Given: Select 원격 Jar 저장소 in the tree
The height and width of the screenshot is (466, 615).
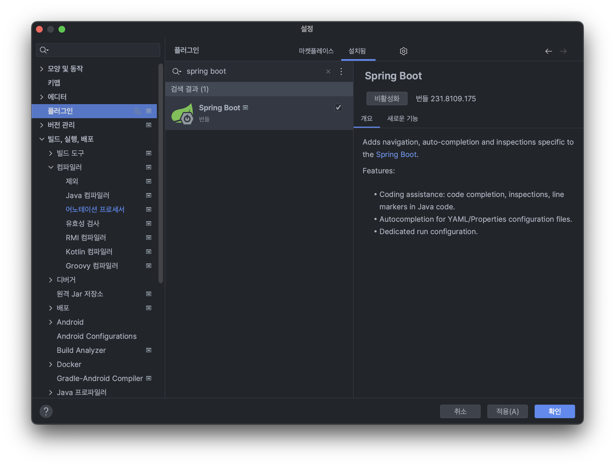Looking at the screenshot, I should pyautogui.click(x=80, y=294).
